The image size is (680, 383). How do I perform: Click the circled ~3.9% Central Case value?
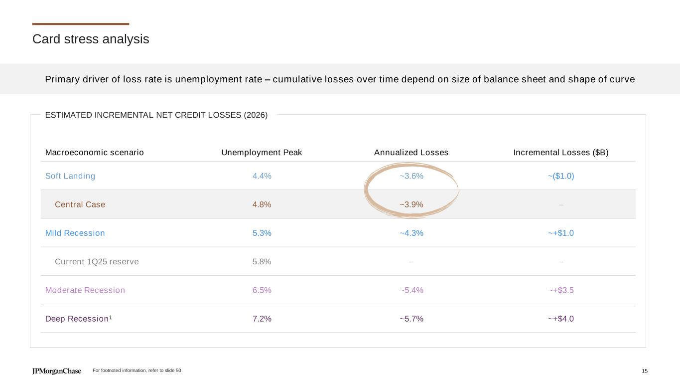[x=411, y=204]
